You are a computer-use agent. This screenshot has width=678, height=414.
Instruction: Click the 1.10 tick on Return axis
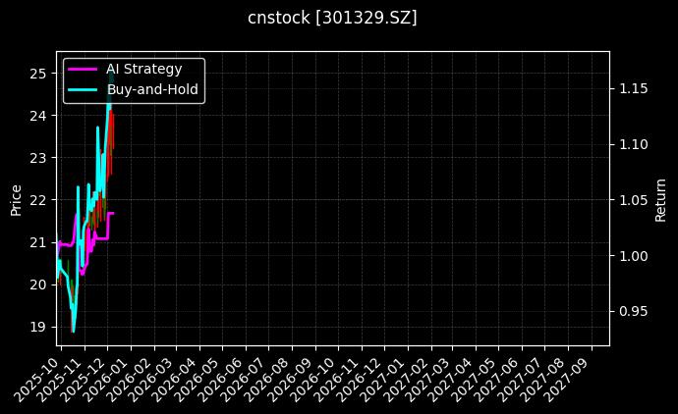(x=634, y=144)
